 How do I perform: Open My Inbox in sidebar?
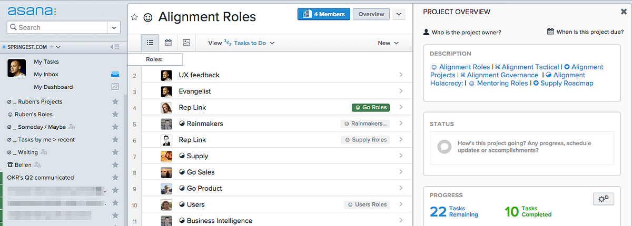click(x=46, y=75)
